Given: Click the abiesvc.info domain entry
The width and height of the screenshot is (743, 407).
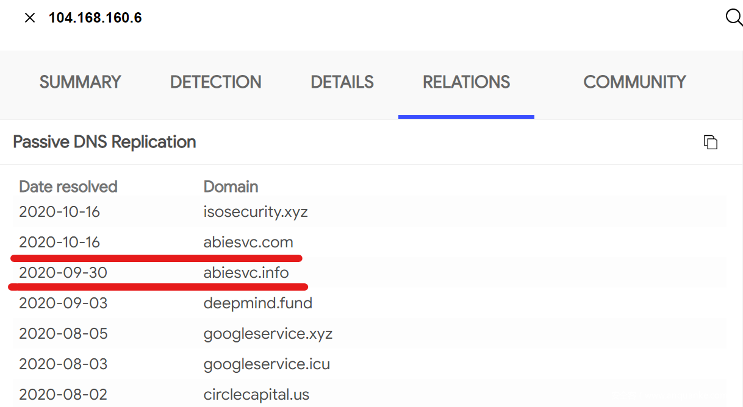Looking at the screenshot, I should point(246,273).
